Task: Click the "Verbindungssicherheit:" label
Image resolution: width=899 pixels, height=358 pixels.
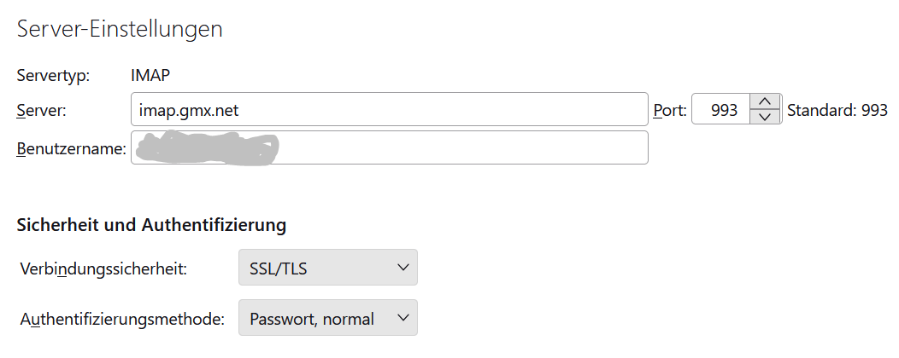Action: 103,268
